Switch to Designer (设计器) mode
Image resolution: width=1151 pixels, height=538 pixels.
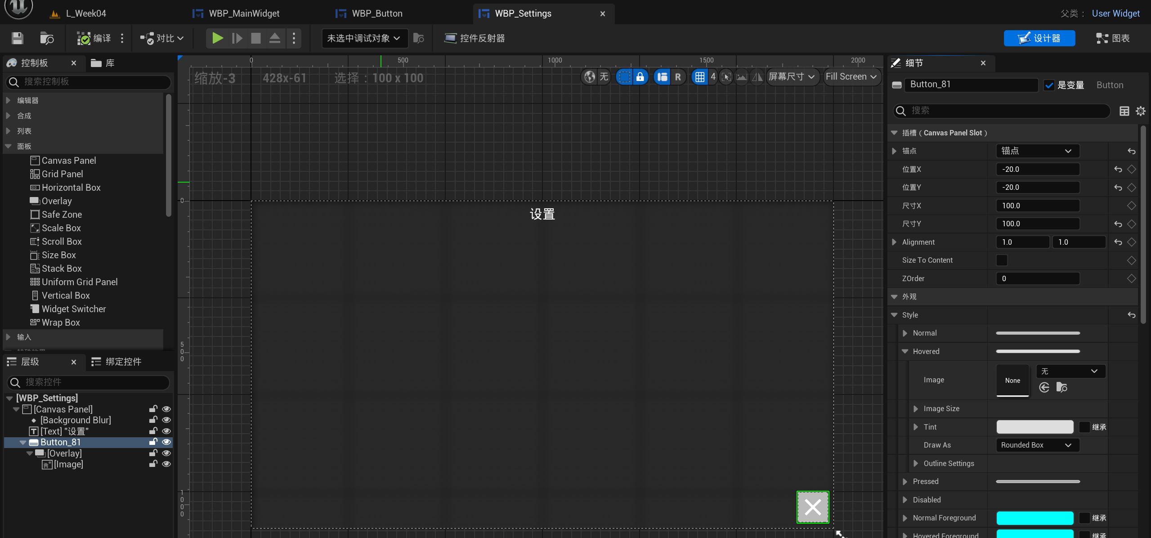click(x=1039, y=38)
